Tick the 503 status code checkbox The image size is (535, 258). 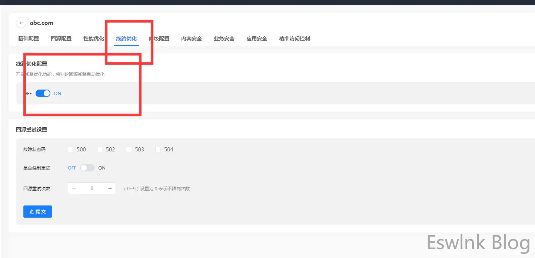[129, 150]
